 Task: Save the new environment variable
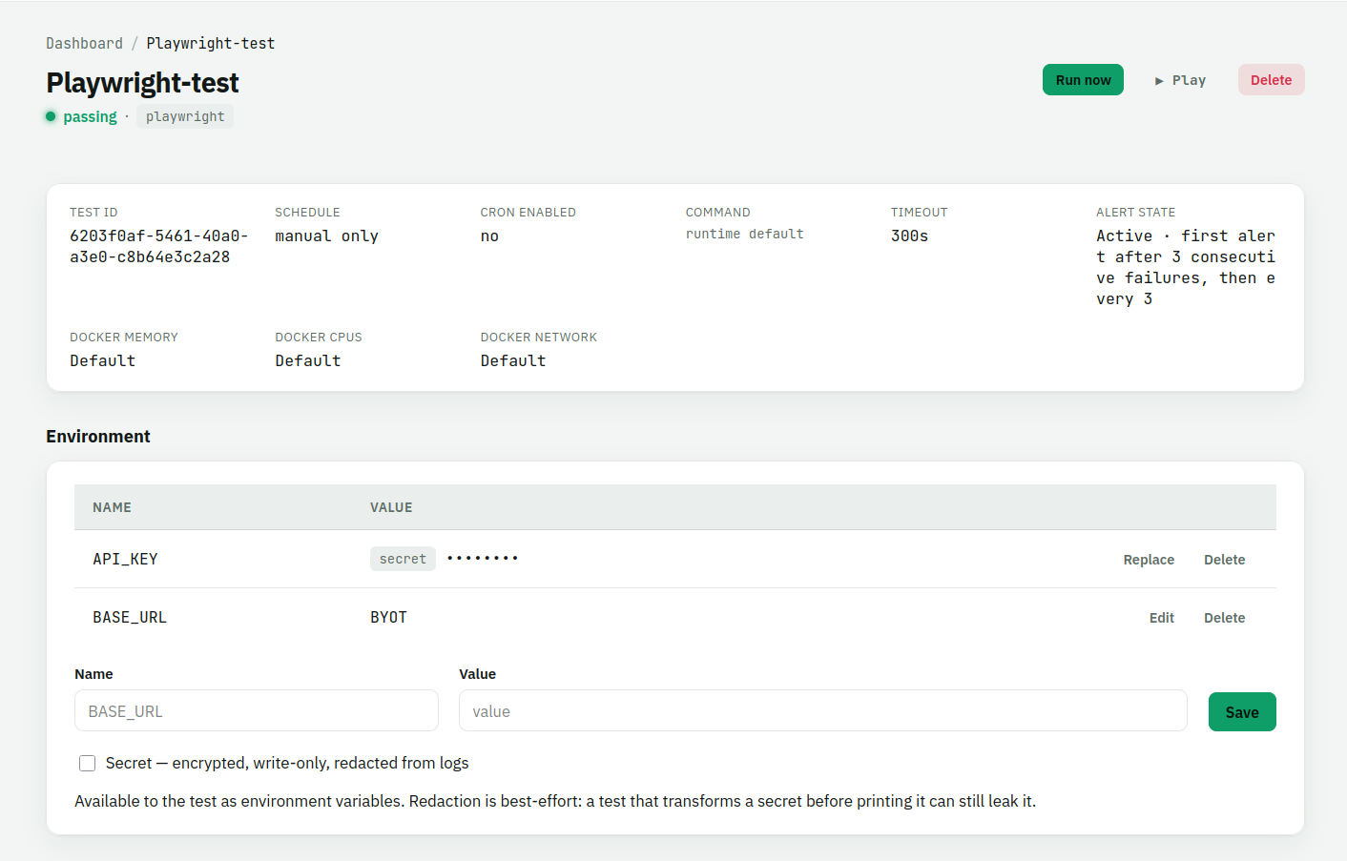coord(1242,712)
